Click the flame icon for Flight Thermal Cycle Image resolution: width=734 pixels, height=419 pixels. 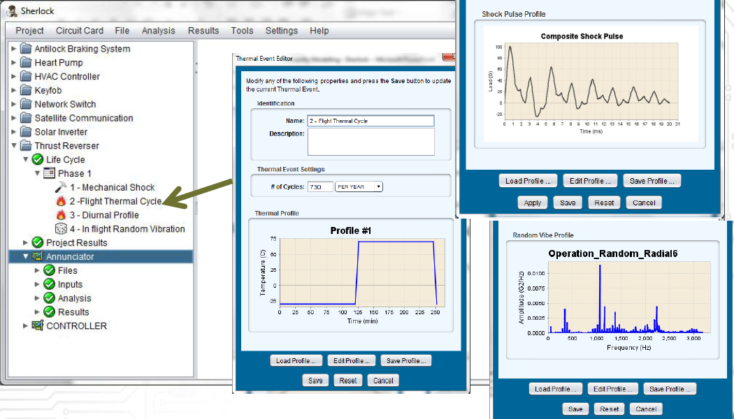pos(61,201)
